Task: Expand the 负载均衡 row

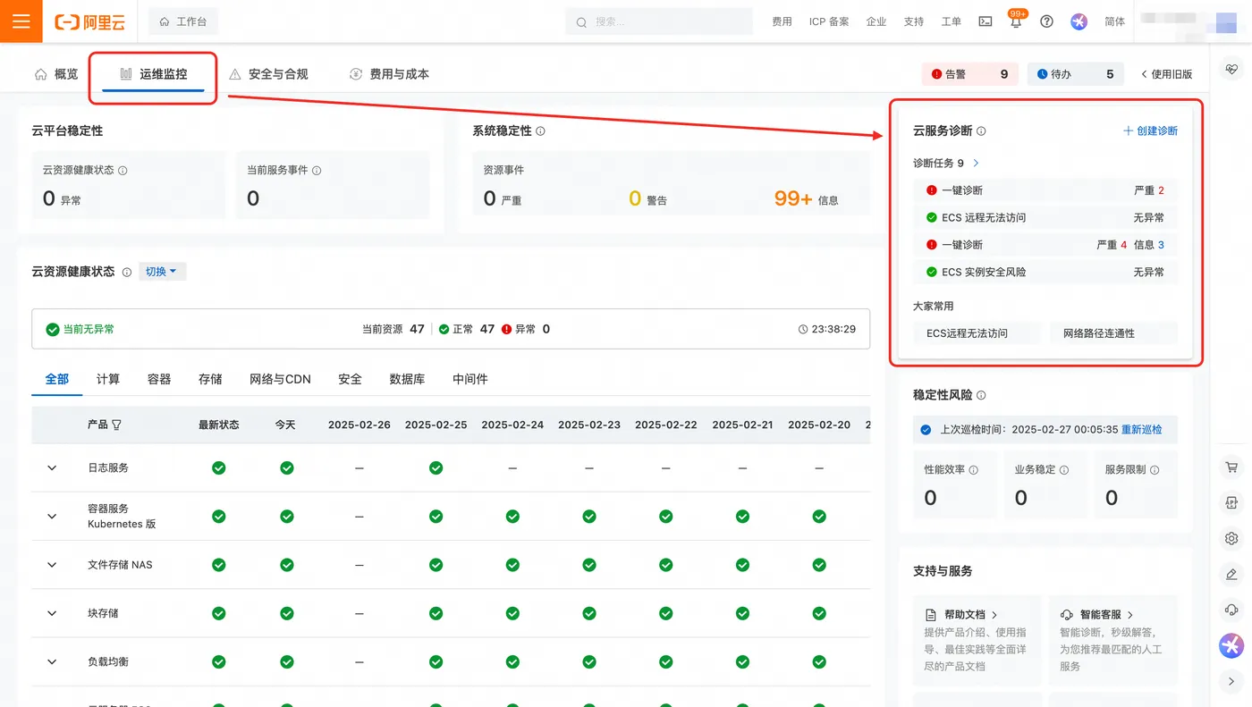Action: click(x=52, y=661)
